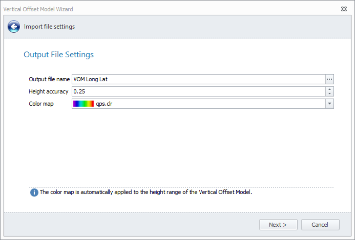The image size is (355, 240).
Task: Browse for output file with ellipsis button
Action: (329, 79)
